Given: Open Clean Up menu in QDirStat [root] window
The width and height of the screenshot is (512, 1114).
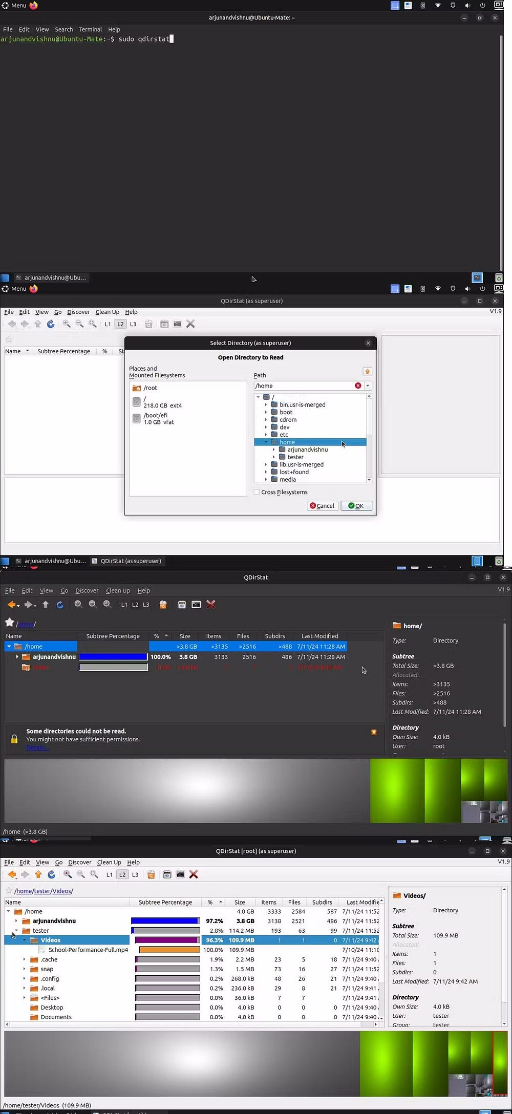Looking at the screenshot, I should coord(109,862).
